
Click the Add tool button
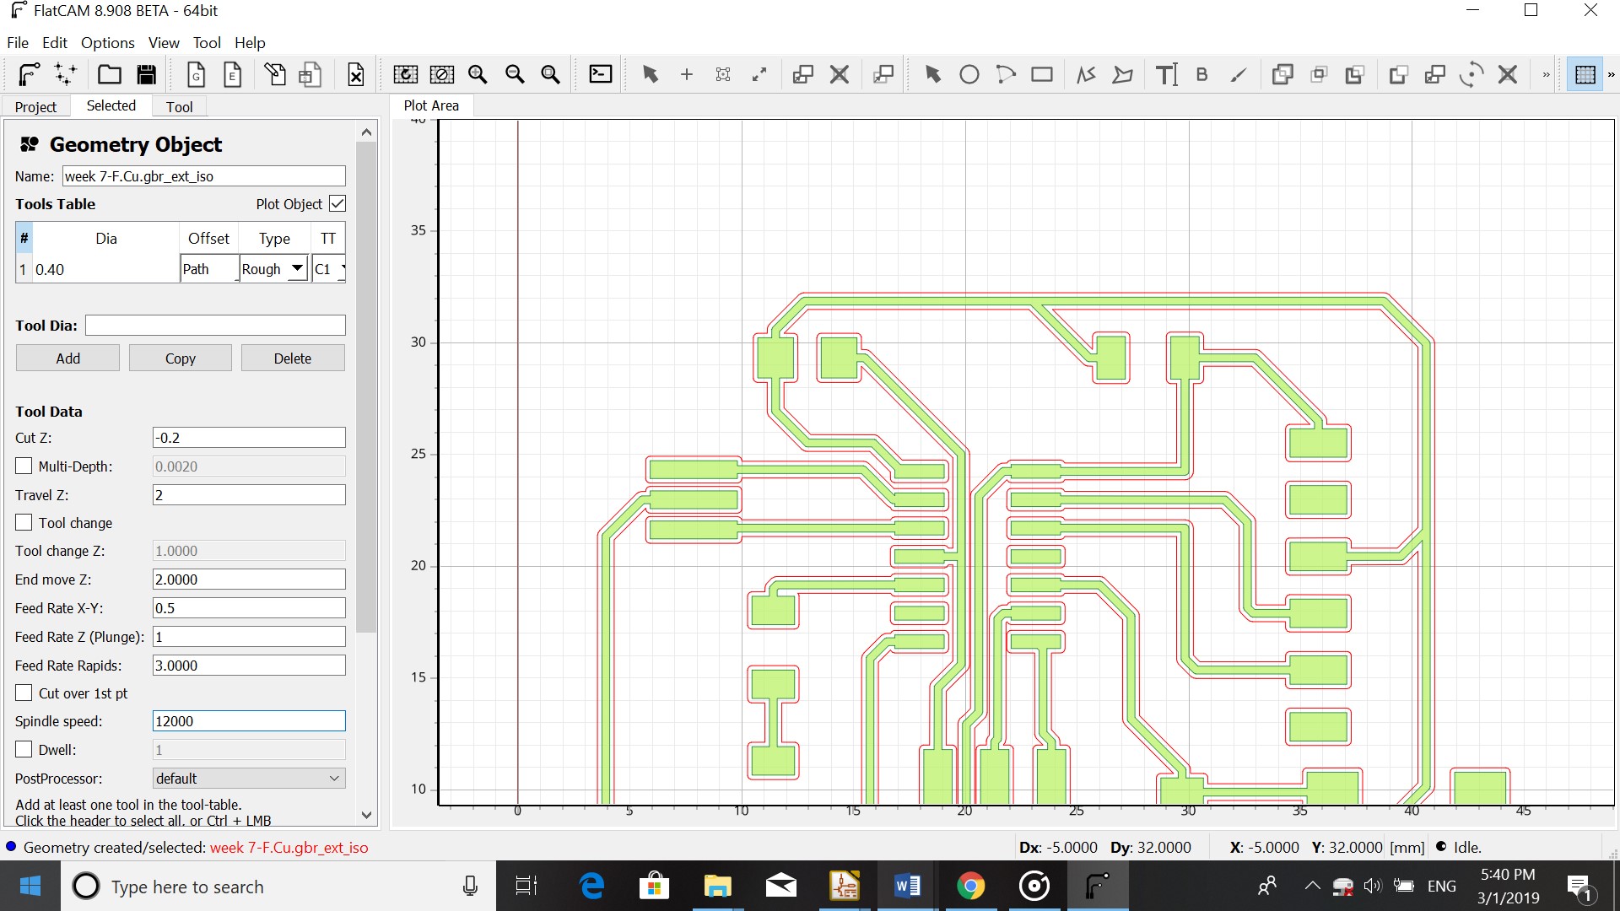67,358
